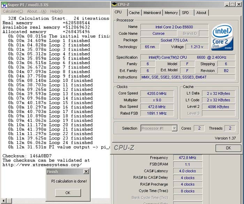Viewport: 244px width, 204px height.
Task: Click the L1 Code value '2 x 32 KBytes'
Action: point(219,100)
